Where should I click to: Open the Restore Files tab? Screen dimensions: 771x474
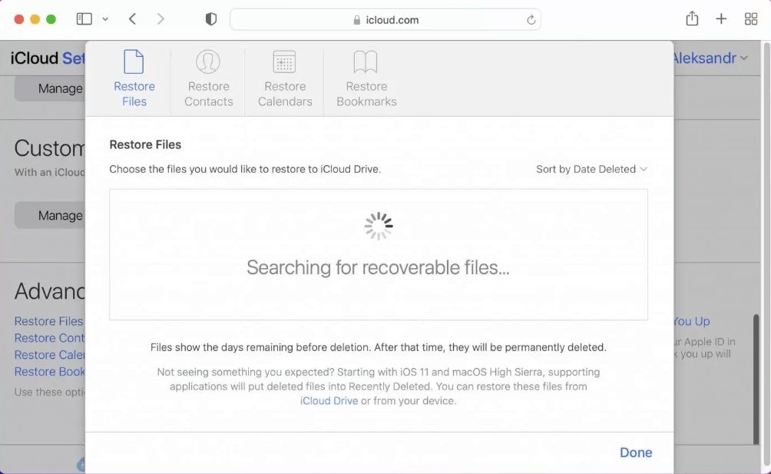click(134, 78)
